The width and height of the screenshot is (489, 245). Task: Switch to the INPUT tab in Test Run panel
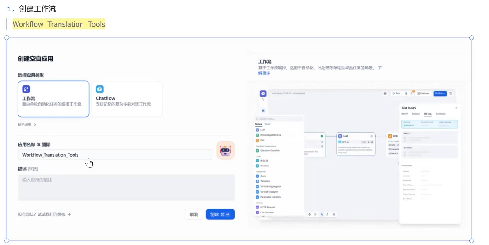click(x=405, y=114)
